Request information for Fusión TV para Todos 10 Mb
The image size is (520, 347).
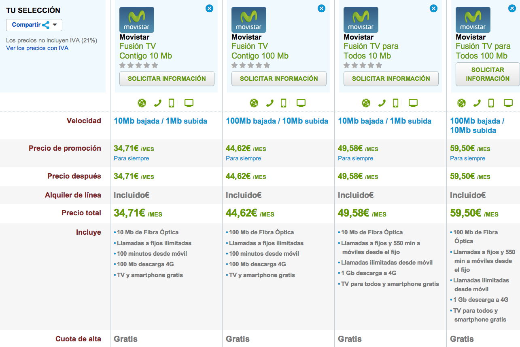[x=391, y=79]
